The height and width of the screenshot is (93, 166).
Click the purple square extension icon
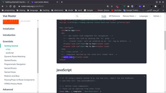point(140,6)
